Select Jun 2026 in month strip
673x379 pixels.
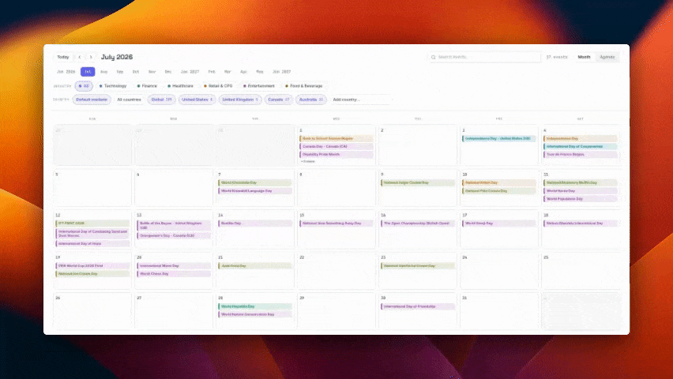tap(66, 72)
